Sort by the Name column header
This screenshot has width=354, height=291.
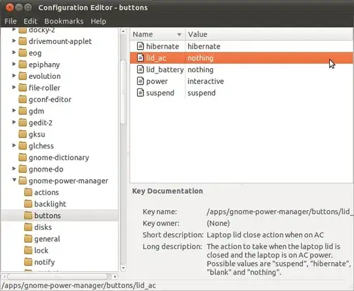click(x=157, y=34)
